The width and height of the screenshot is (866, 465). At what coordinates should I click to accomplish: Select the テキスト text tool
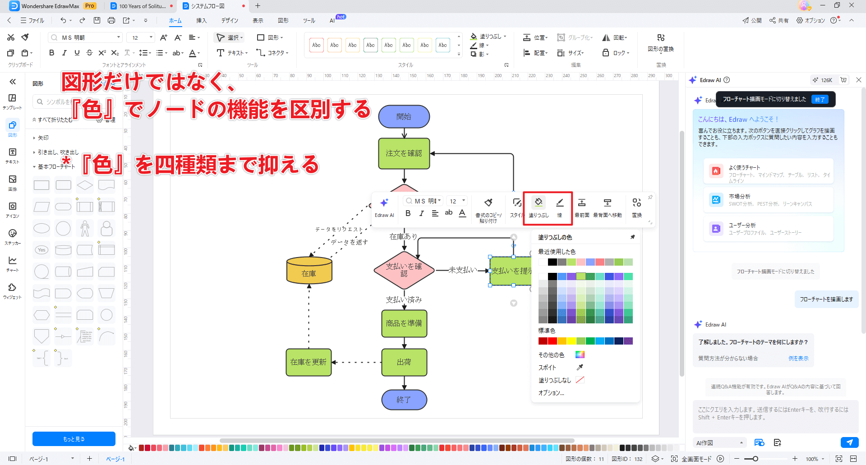coord(232,53)
